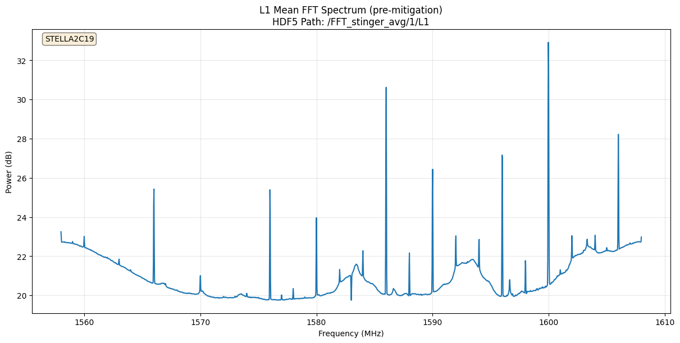Click the HDF5 Path subtitle text

[350, 22]
